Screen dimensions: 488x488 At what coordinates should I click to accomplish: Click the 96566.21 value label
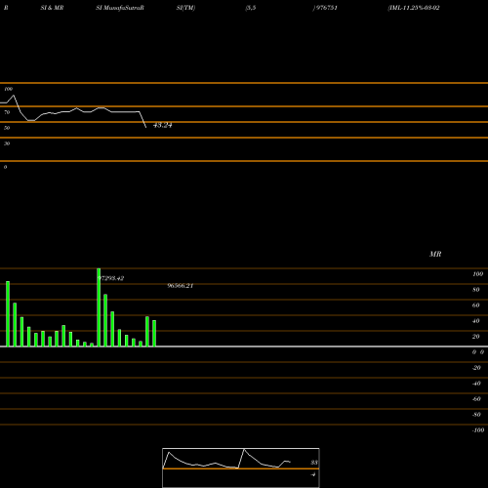pyautogui.click(x=181, y=286)
